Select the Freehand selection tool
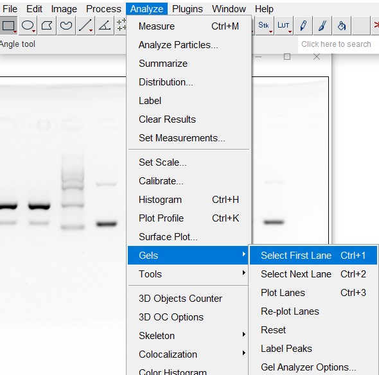379x375 pixels. point(66,26)
